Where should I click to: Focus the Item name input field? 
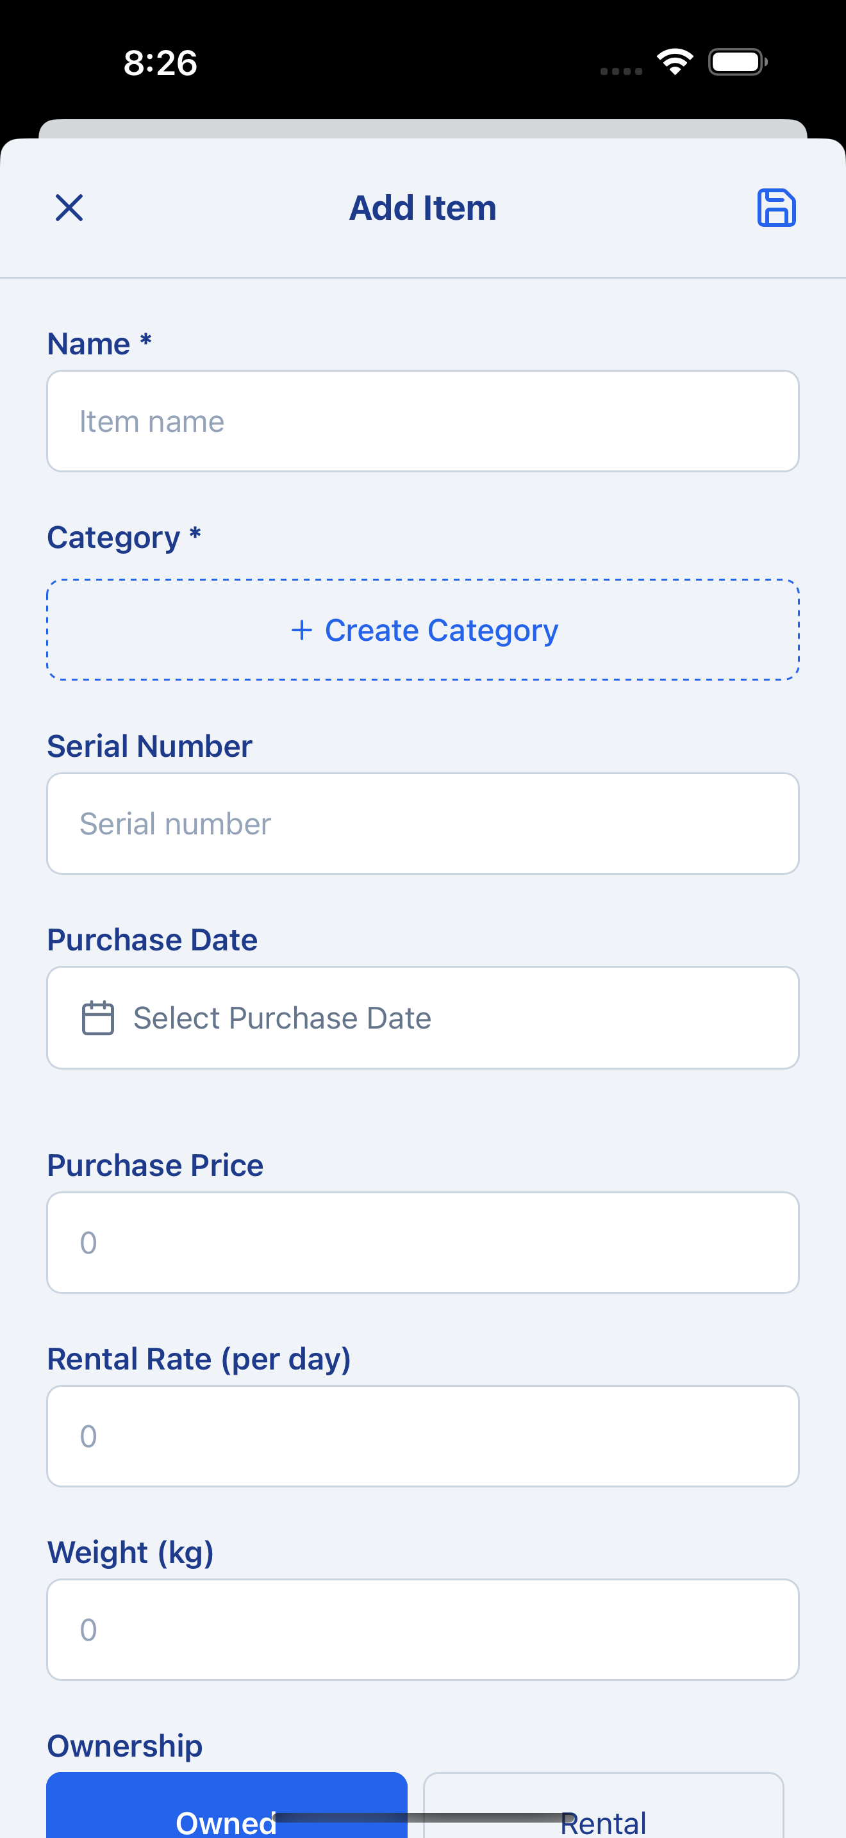pos(423,421)
